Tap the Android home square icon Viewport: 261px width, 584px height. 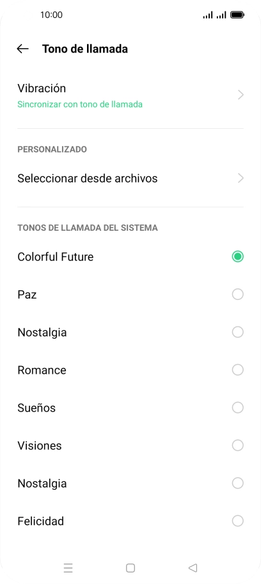[x=130, y=567]
